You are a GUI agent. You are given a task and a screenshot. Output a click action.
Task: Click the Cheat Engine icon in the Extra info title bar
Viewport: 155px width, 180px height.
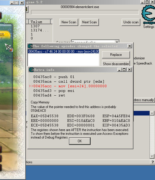[x=31, y=70]
